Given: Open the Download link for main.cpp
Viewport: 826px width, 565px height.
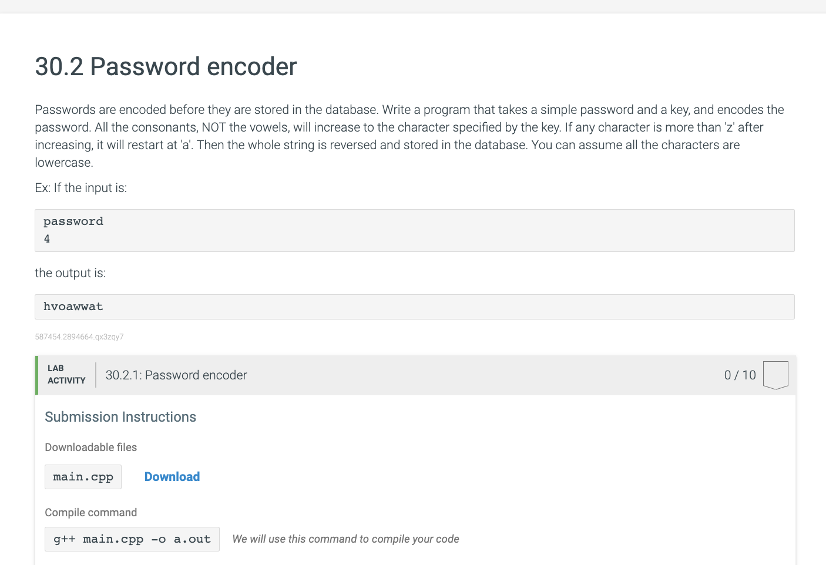Looking at the screenshot, I should 172,476.
